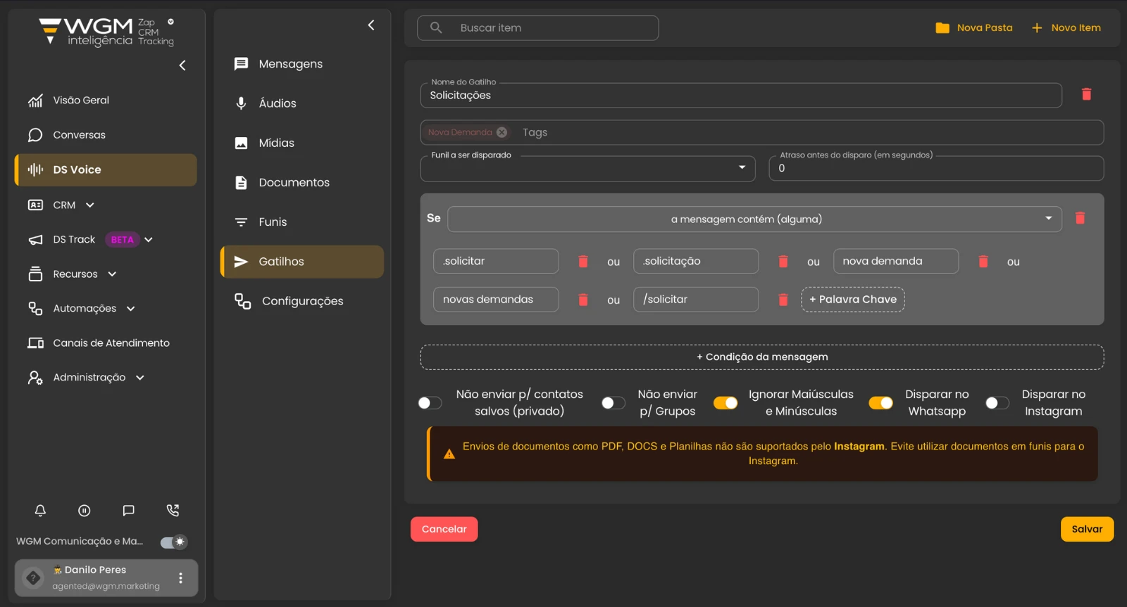Click the phone call icon in sidebar

point(173,511)
